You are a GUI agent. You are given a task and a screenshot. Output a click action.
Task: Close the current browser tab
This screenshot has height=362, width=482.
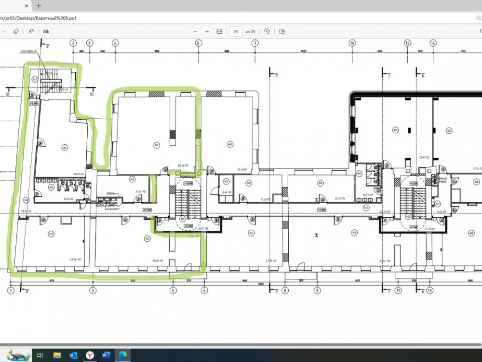click(27, 5)
